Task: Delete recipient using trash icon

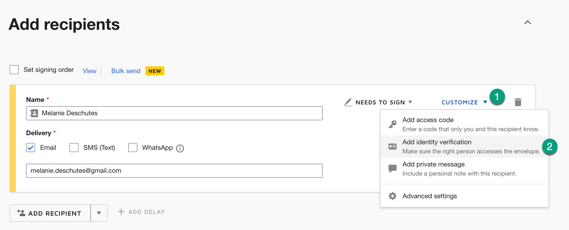Action: click(x=518, y=102)
